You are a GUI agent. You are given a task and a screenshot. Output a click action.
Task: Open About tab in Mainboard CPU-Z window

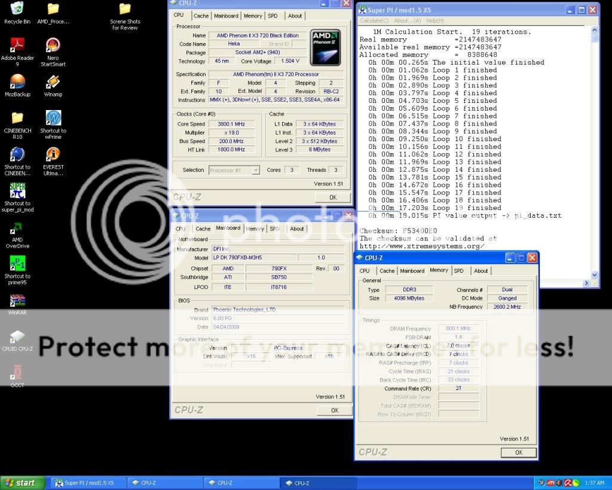(296, 229)
